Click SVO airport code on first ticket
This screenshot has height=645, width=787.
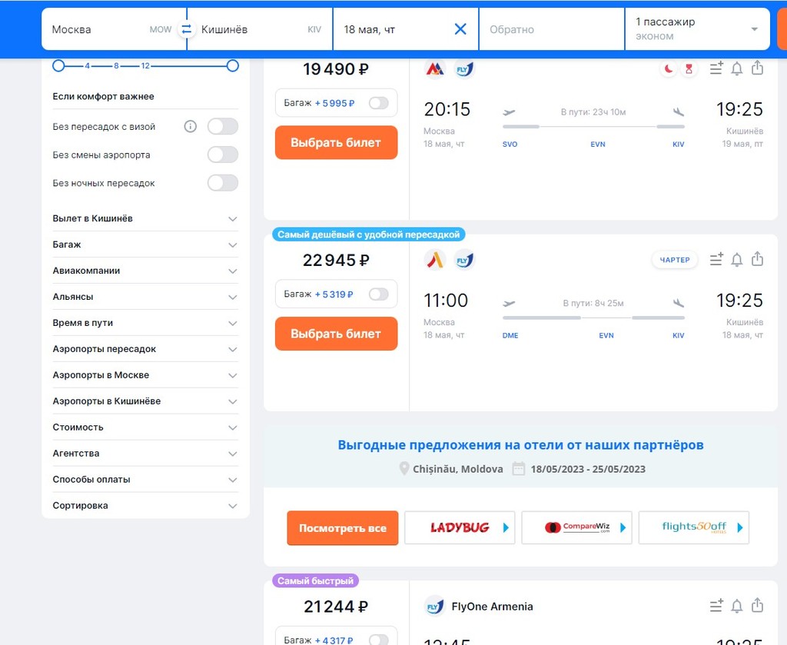pos(510,144)
